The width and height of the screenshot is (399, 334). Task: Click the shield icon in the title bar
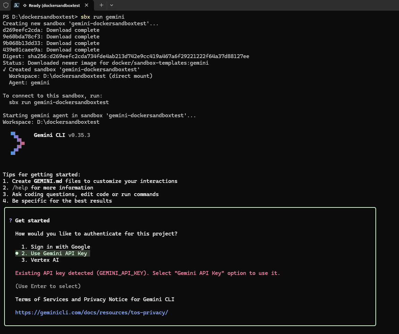6,5
